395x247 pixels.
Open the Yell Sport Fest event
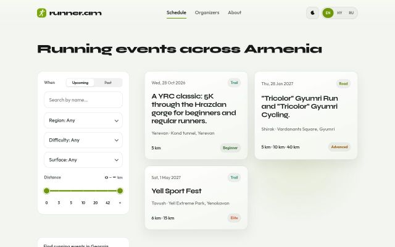tap(177, 191)
